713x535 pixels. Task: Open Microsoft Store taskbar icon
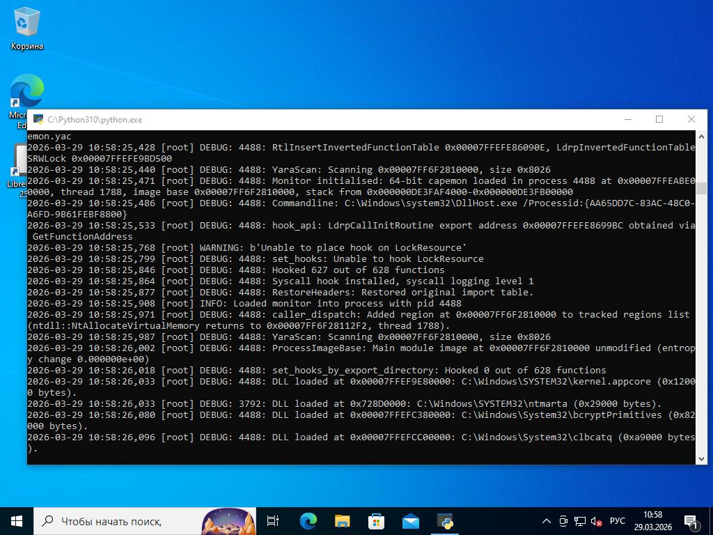(376, 521)
